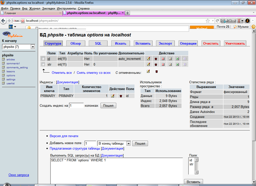Viewport: 256px width, 186px height.
Task: Open the phpsite (7) database dropdown
Action: click(18, 47)
